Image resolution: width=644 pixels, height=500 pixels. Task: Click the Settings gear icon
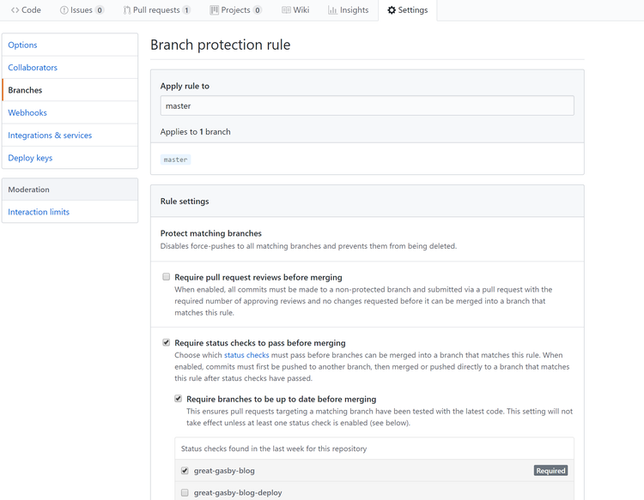(x=392, y=10)
